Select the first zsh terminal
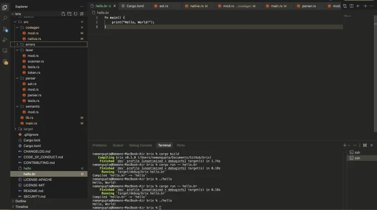 click(361, 153)
